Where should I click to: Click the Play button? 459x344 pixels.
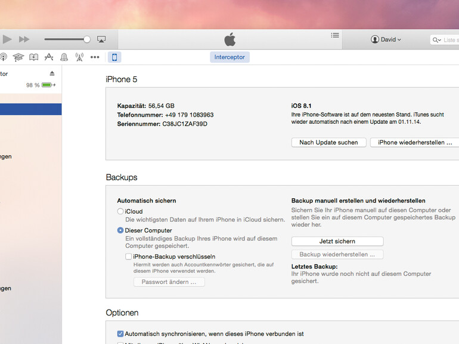pyautogui.click(x=7, y=39)
